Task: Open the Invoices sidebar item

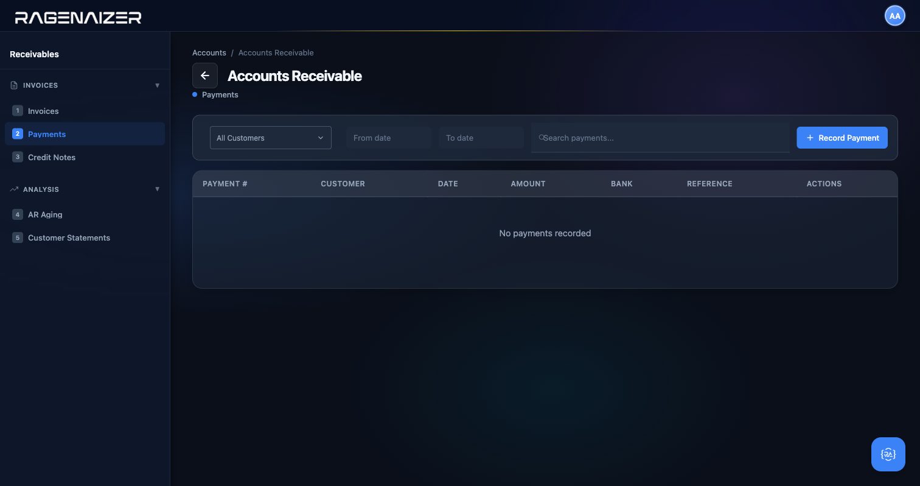Action: [x=85, y=111]
